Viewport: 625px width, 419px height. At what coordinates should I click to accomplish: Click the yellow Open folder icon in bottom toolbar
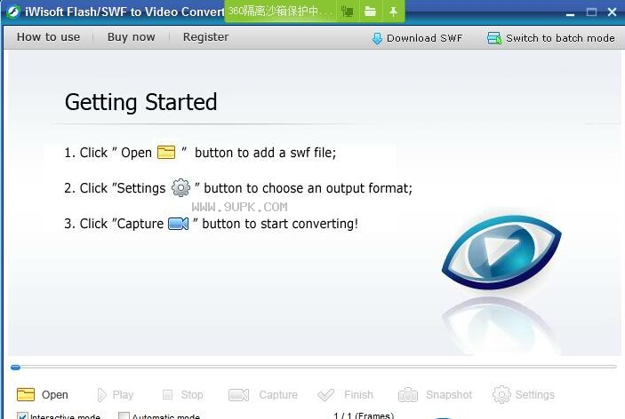click(x=26, y=394)
